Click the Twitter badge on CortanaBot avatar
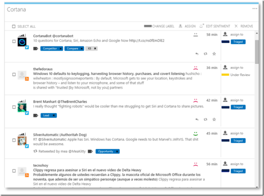 27,47
